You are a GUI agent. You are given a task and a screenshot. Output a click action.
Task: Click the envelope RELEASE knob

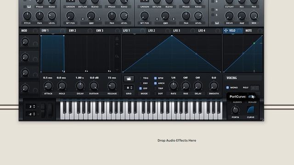112,86
